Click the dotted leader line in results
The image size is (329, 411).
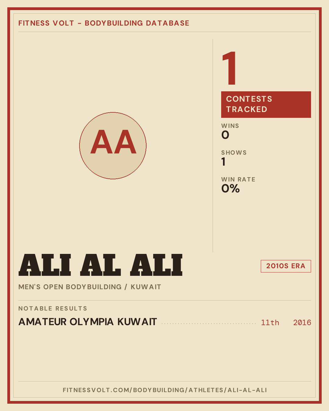(x=209, y=324)
